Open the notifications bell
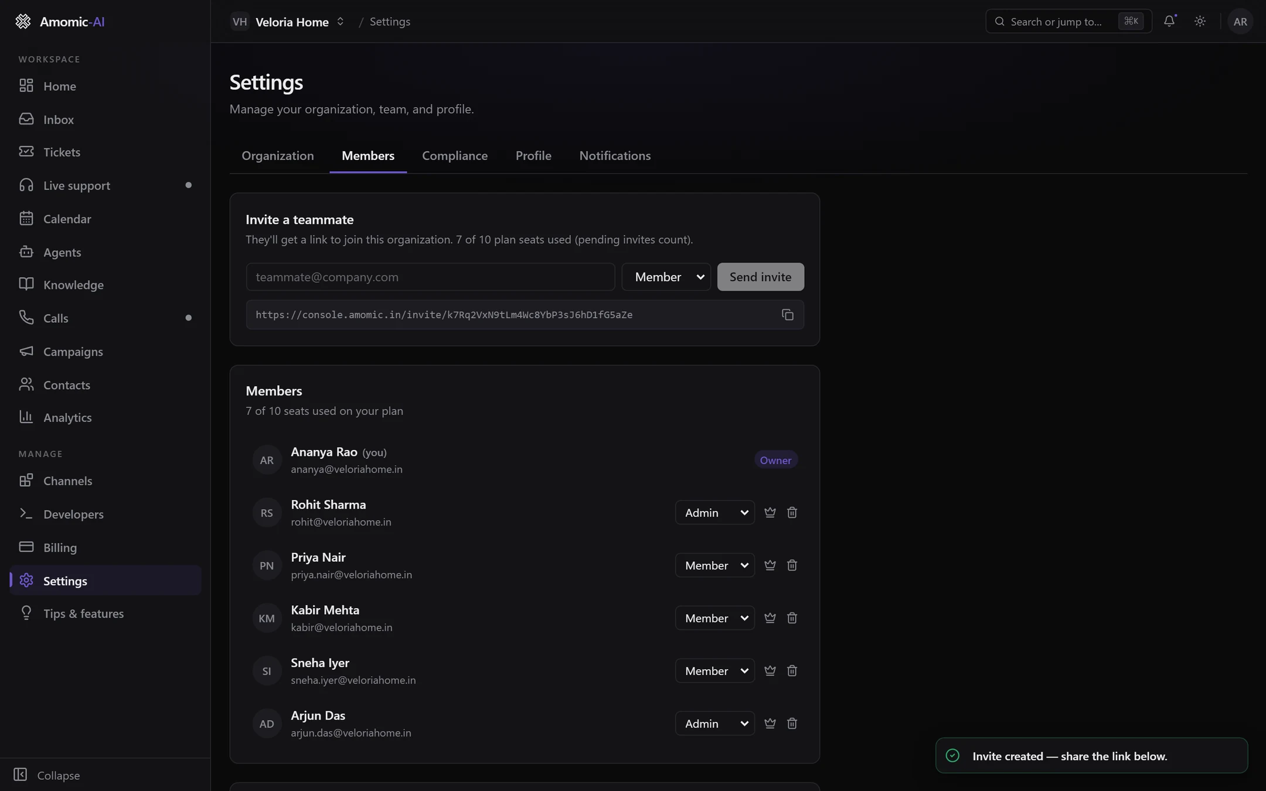Viewport: 1266px width, 791px height. (x=1169, y=21)
